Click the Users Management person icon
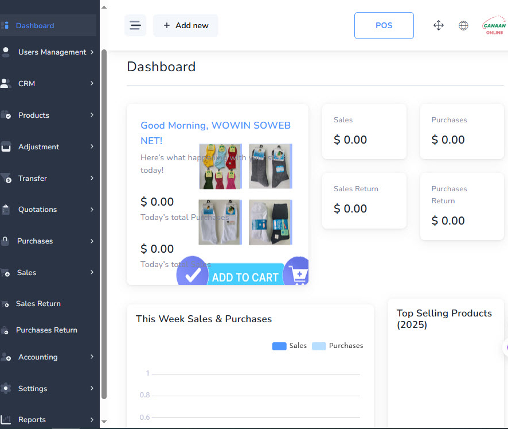 click(6, 52)
